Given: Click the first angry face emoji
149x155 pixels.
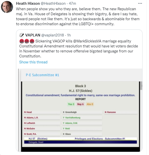Looking at the screenshot, I should [x=22, y=41].
